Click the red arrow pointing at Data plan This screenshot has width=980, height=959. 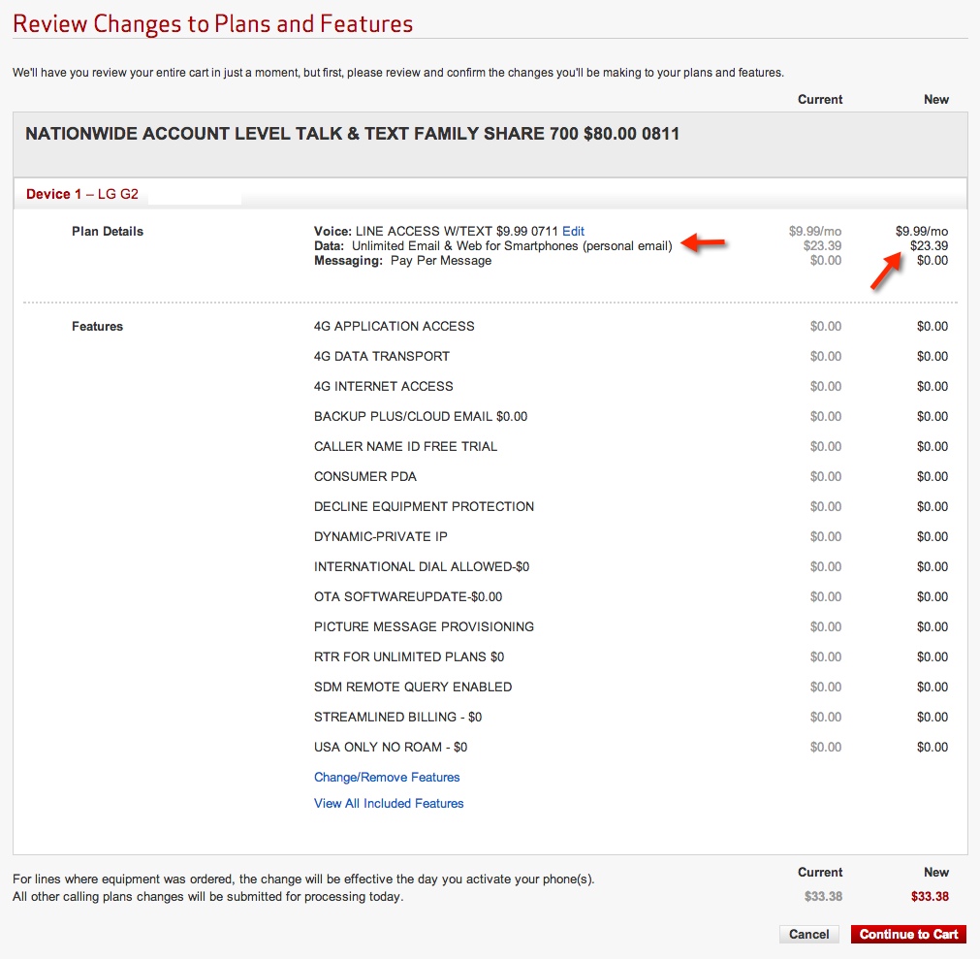coord(705,243)
